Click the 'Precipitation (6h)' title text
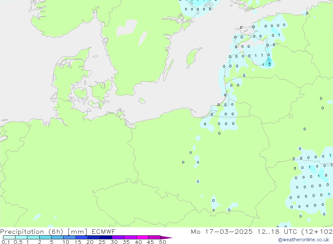This screenshot has width=333, height=244. 32,231
